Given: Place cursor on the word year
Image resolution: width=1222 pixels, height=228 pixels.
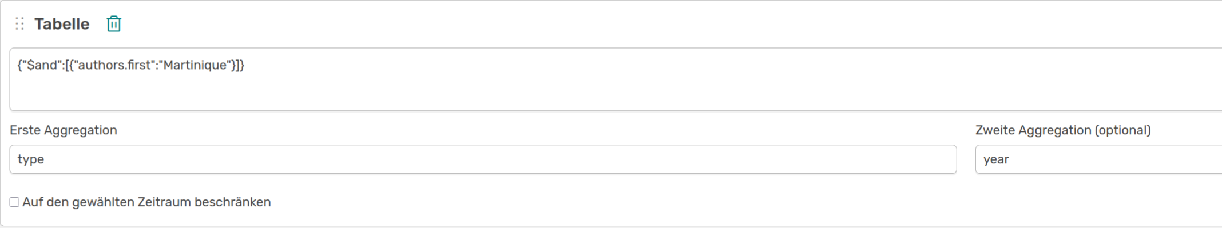Looking at the screenshot, I should pyautogui.click(x=996, y=159).
